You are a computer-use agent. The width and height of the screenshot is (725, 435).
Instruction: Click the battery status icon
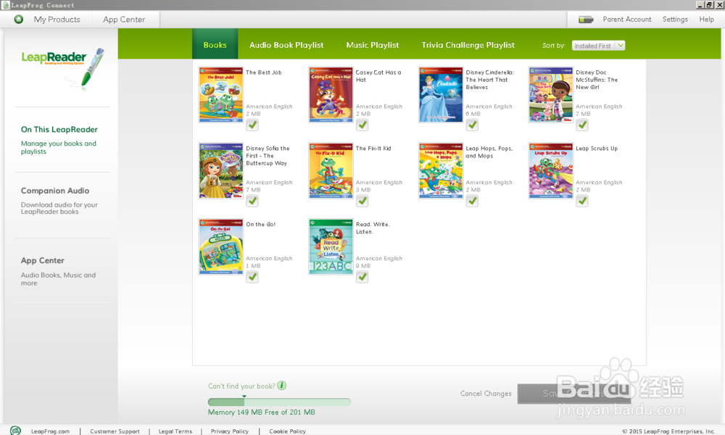586,20
